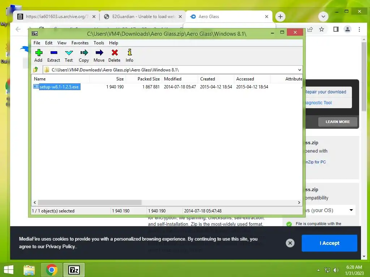
Task: Close the E2Guardian tab
Action: (x=180, y=17)
